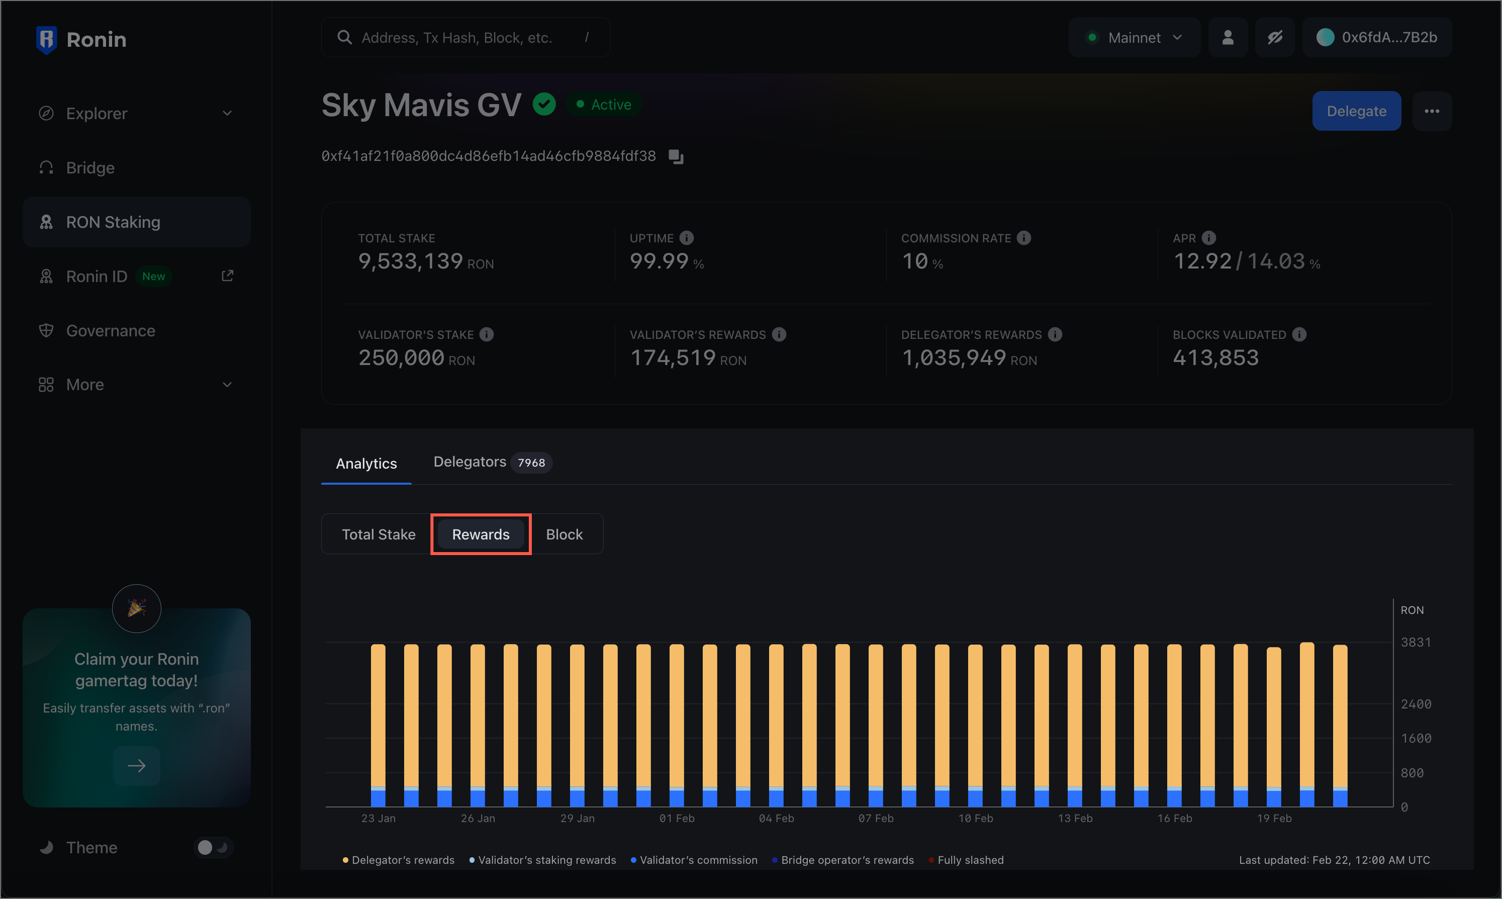Click the Uptime info icon

pyautogui.click(x=686, y=238)
